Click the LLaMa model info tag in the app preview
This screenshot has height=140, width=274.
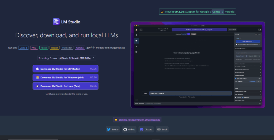pos(184,34)
